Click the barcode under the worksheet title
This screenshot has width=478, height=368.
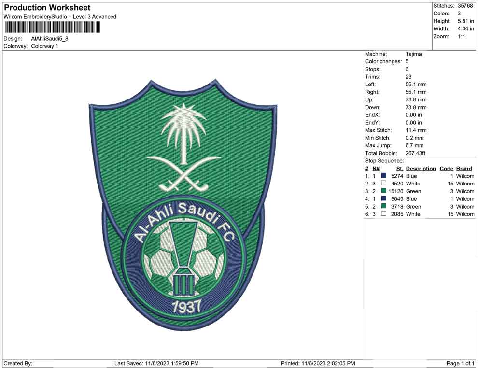coord(52,28)
